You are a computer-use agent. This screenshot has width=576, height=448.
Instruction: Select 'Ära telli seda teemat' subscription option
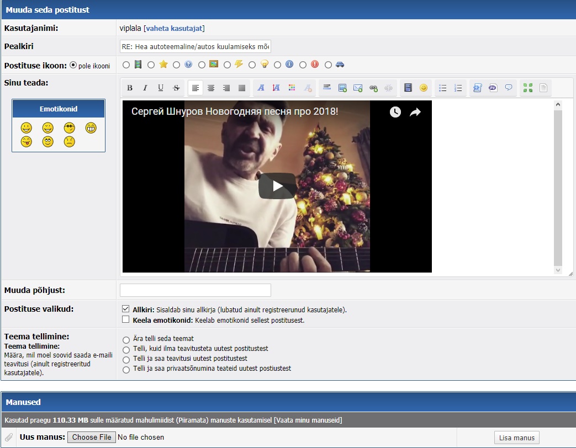pos(126,339)
